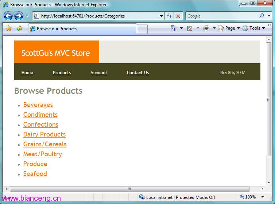Click the red Stop loading icon
This screenshot has height=204, width=275.
pos(178,16)
